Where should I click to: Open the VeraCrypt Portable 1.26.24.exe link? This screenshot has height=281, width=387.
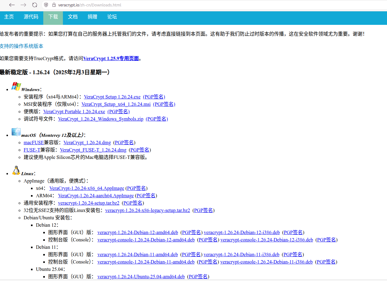(74, 111)
